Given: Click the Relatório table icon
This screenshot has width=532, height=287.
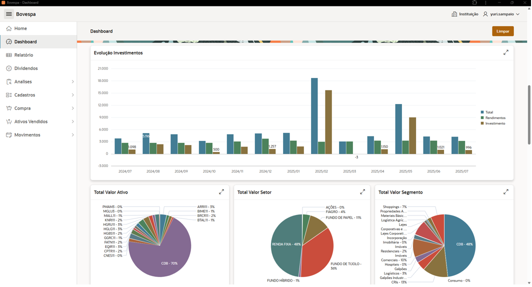Looking at the screenshot, I should point(9,55).
